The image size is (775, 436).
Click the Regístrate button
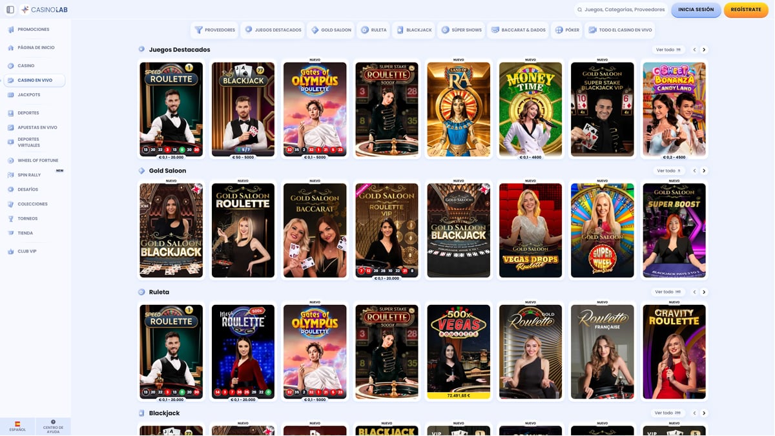(x=746, y=10)
